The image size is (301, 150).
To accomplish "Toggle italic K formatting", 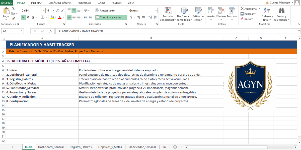I will 28,17.
